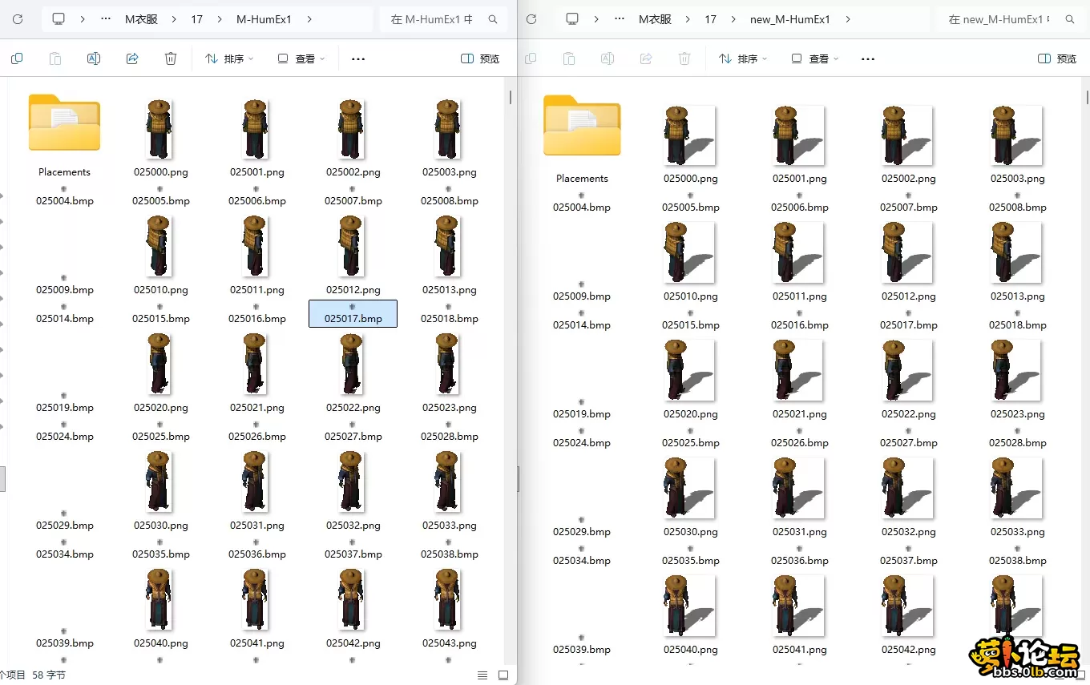Select 025041.png thumbnail in right window
This screenshot has width=1090, height=685.
pos(799,606)
